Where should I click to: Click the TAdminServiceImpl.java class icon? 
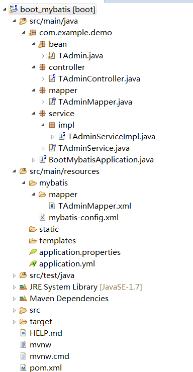(x=62, y=136)
